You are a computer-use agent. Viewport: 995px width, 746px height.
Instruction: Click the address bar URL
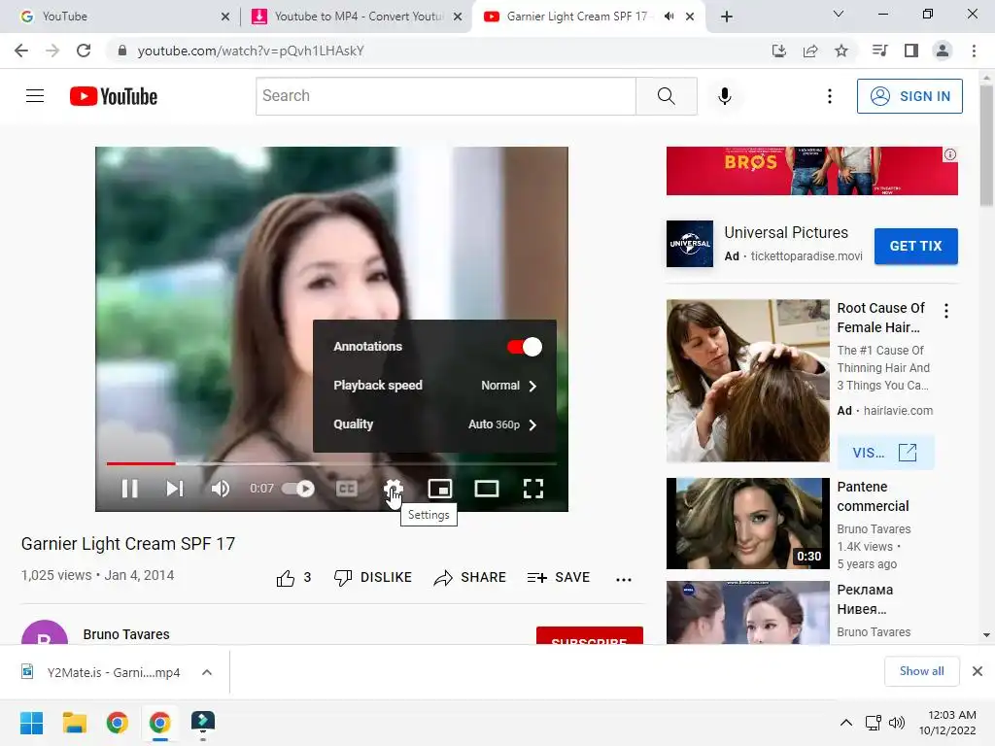[x=251, y=51]
